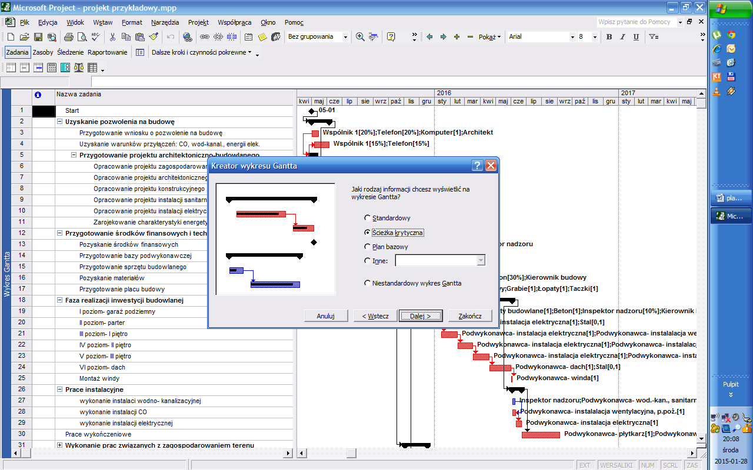
Task: Click the Split task icon
Action: coord(232,37)
